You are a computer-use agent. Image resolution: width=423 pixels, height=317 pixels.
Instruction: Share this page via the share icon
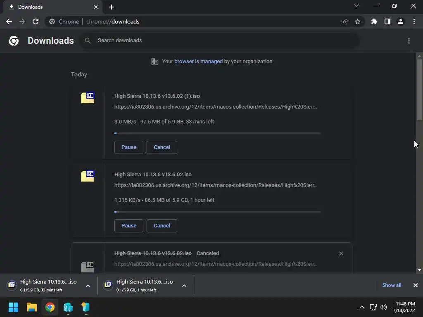pyautogui.click(x=345, y=21)
